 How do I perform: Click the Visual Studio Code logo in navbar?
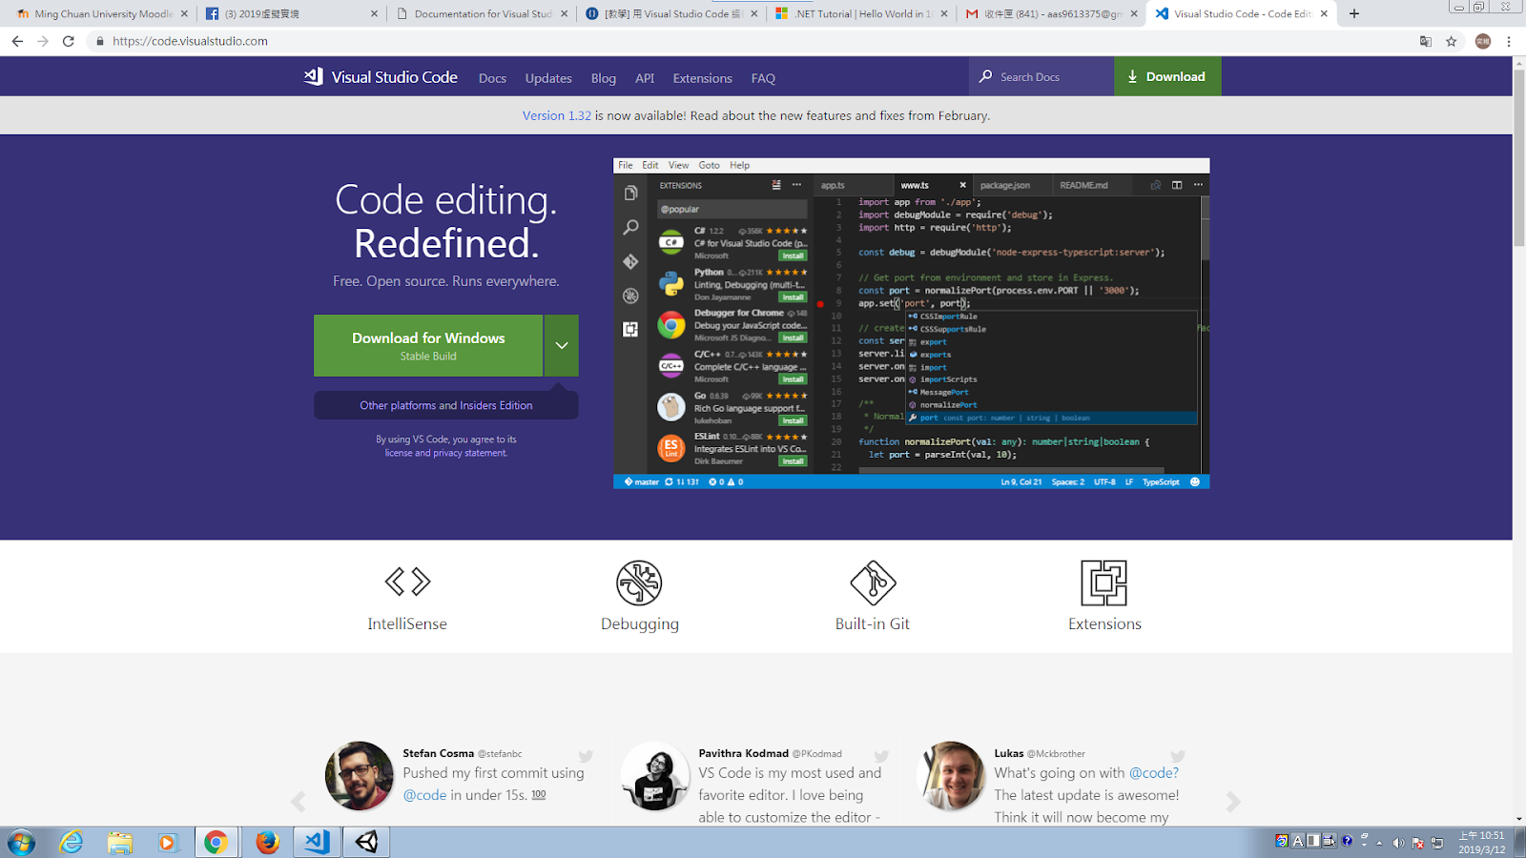pos(381,77)
